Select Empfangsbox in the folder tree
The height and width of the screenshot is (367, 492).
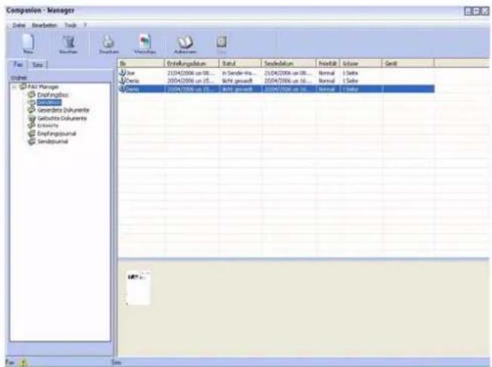[53, 94]
